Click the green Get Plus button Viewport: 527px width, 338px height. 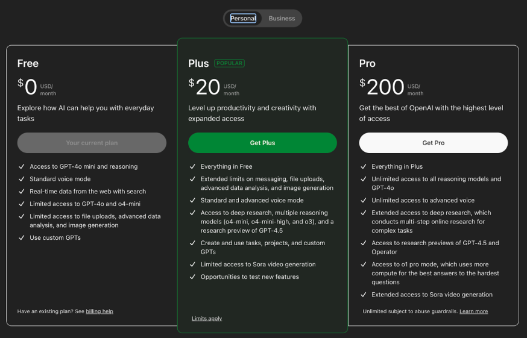click(262, 143)
